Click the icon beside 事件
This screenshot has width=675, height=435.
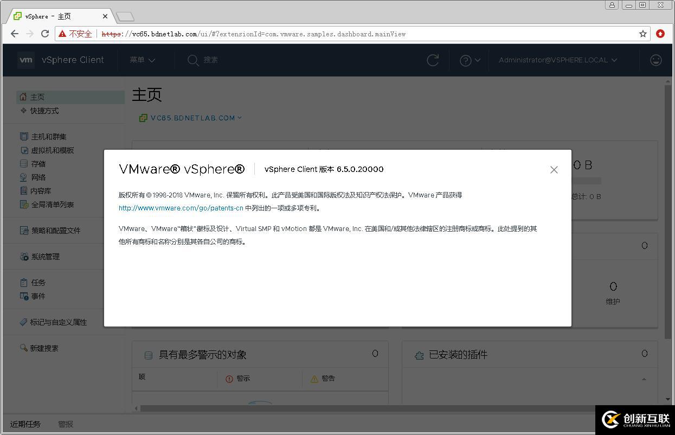pos(24,296)
